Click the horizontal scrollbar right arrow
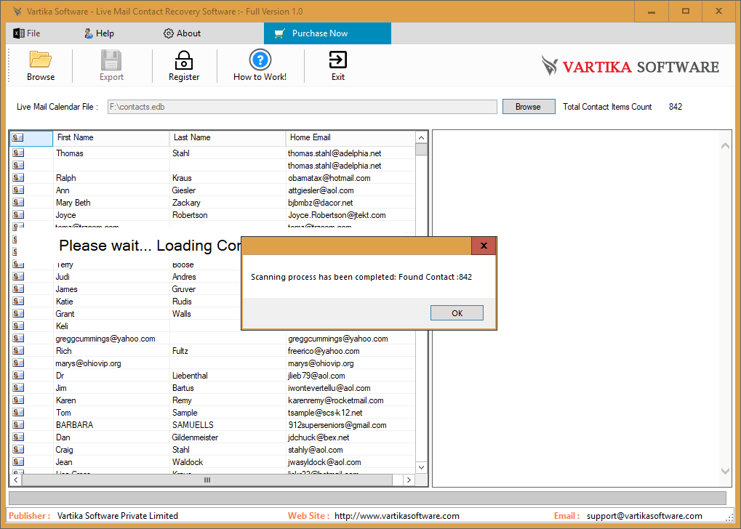741x529 pixels. [409, 480]
